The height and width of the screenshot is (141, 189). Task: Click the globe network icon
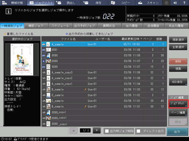coord(166,3)
